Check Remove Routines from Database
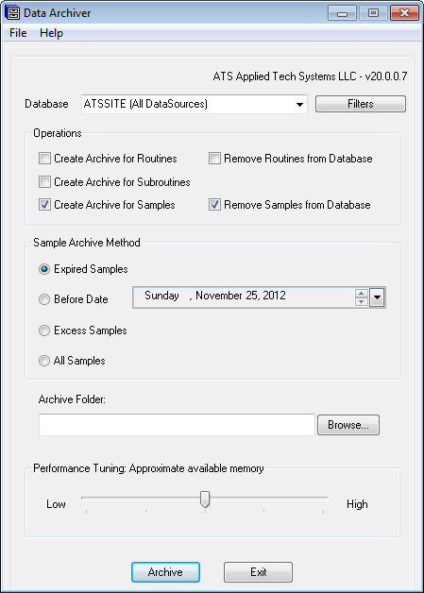The width and height of the screenshot is (424, 593). [x=214, y=158]
